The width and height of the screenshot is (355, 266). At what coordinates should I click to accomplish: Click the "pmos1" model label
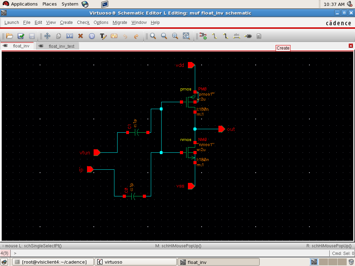pos(206,94)
